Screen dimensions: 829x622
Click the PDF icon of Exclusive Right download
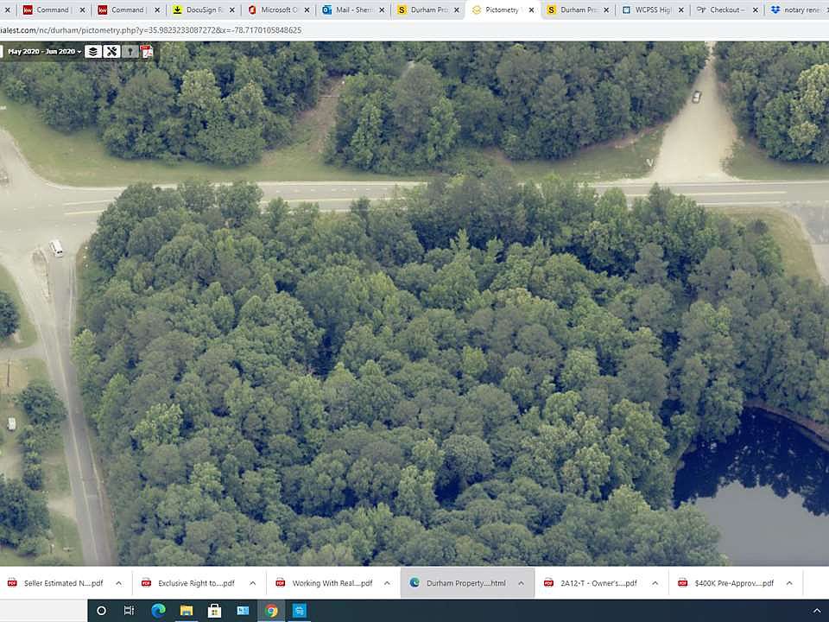coord(146,583)
